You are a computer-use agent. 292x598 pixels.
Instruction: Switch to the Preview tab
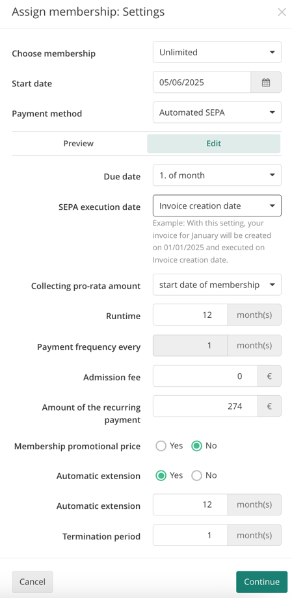click(79, 144)
